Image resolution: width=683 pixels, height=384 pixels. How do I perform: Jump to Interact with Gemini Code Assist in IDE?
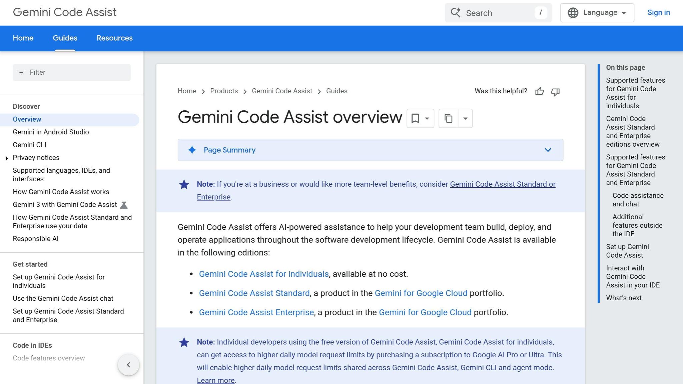coord(633,277)
